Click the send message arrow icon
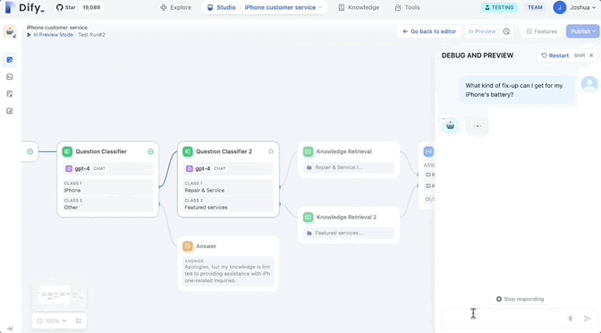 pyautogui.click(x=588, y=319)
